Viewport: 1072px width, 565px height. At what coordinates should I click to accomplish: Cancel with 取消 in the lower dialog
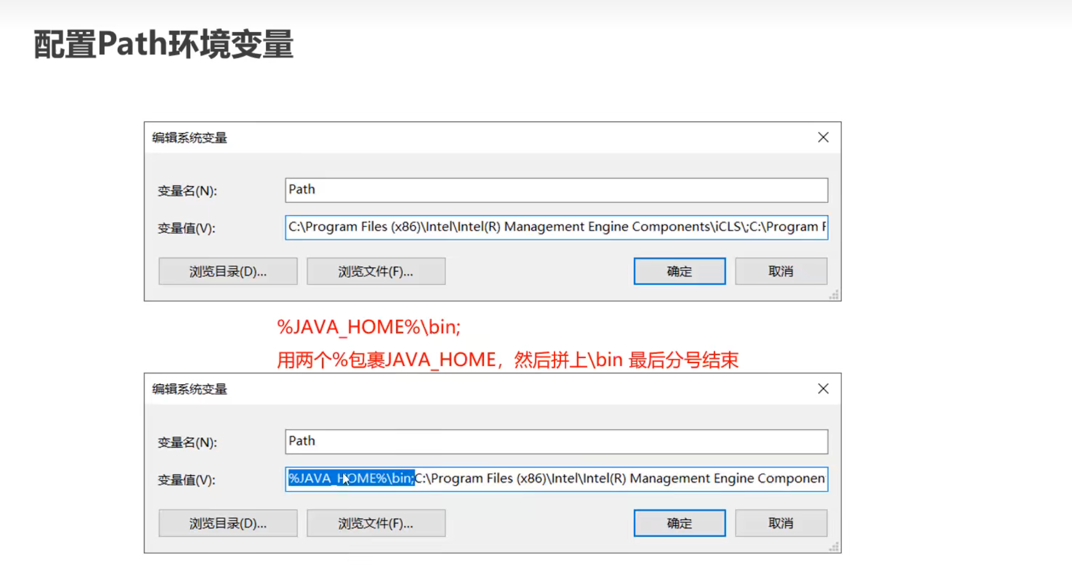[781, 523]
